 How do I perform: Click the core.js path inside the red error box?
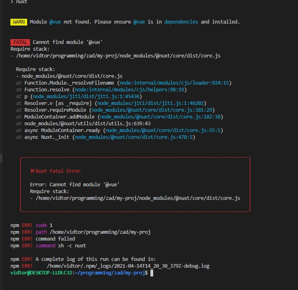tap(138, 198)
